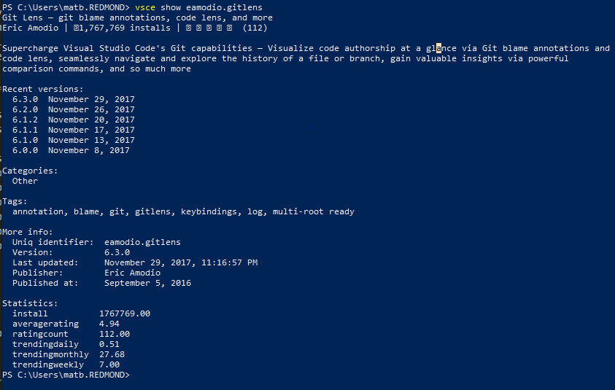This screenshot has width=615, height=390.
Task: Select the 6.1.2 November 20 version row
Action: (x=74, y=120)
